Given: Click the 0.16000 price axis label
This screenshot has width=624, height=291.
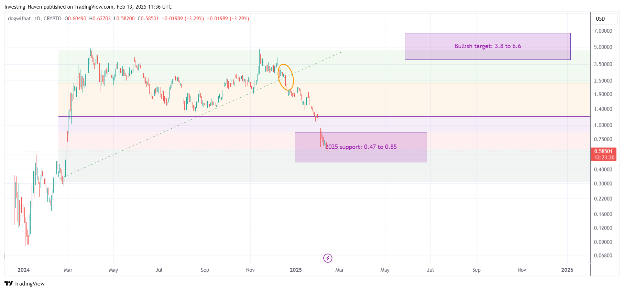Looking at the screenshot, I should pyautogui.click(x=603, y=214).
